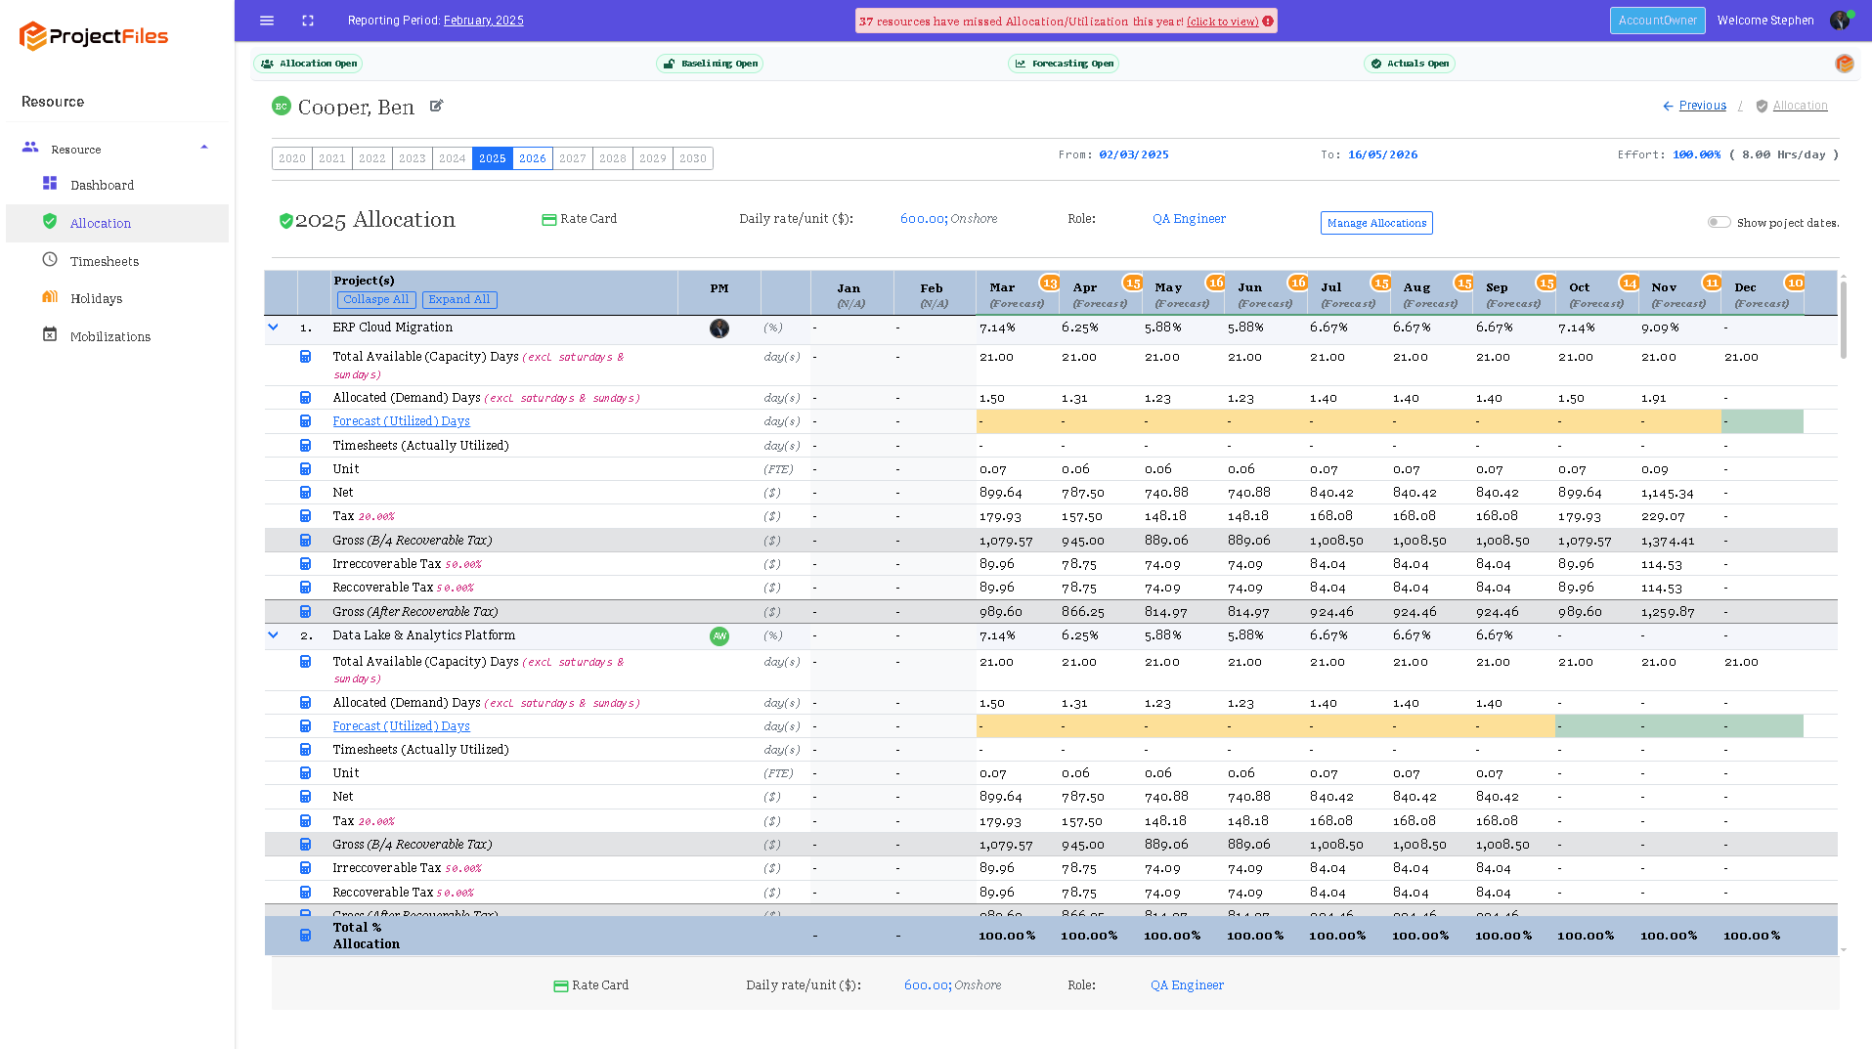Click the QA Engineer role link at top

(1189, 219)
